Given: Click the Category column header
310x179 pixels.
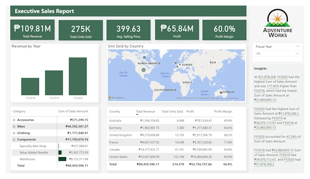Looking at the screenshot, I should (x=19, y=111).
